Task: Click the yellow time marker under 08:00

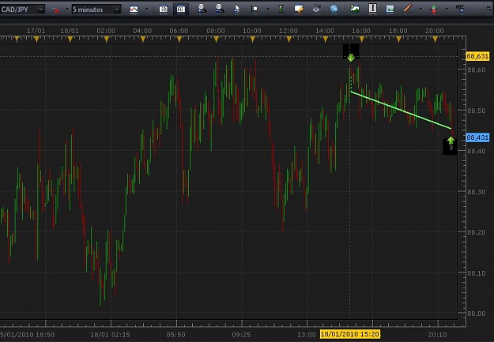Action: (x=216, y=39)
